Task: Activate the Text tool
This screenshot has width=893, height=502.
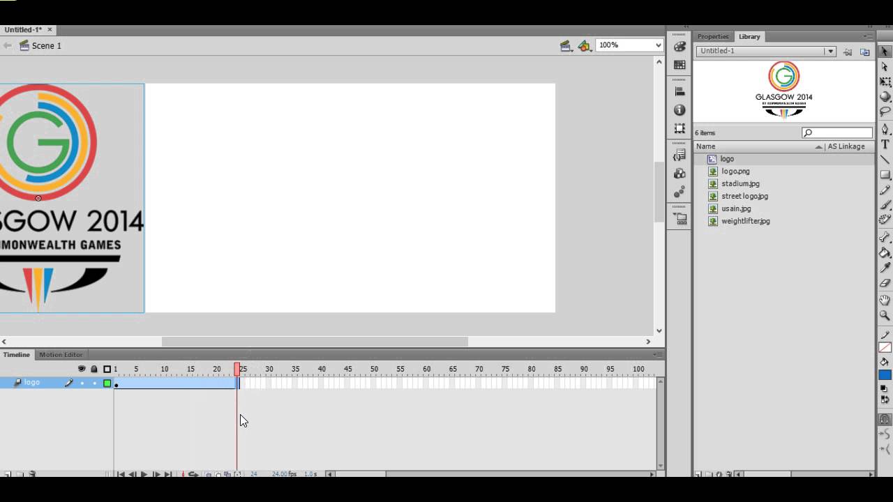Action: [885, 144]
